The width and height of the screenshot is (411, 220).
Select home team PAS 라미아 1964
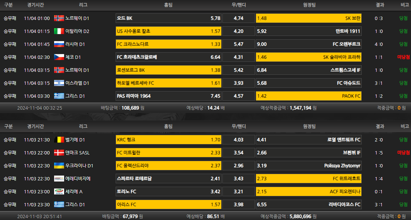click(x=169, y=96)
